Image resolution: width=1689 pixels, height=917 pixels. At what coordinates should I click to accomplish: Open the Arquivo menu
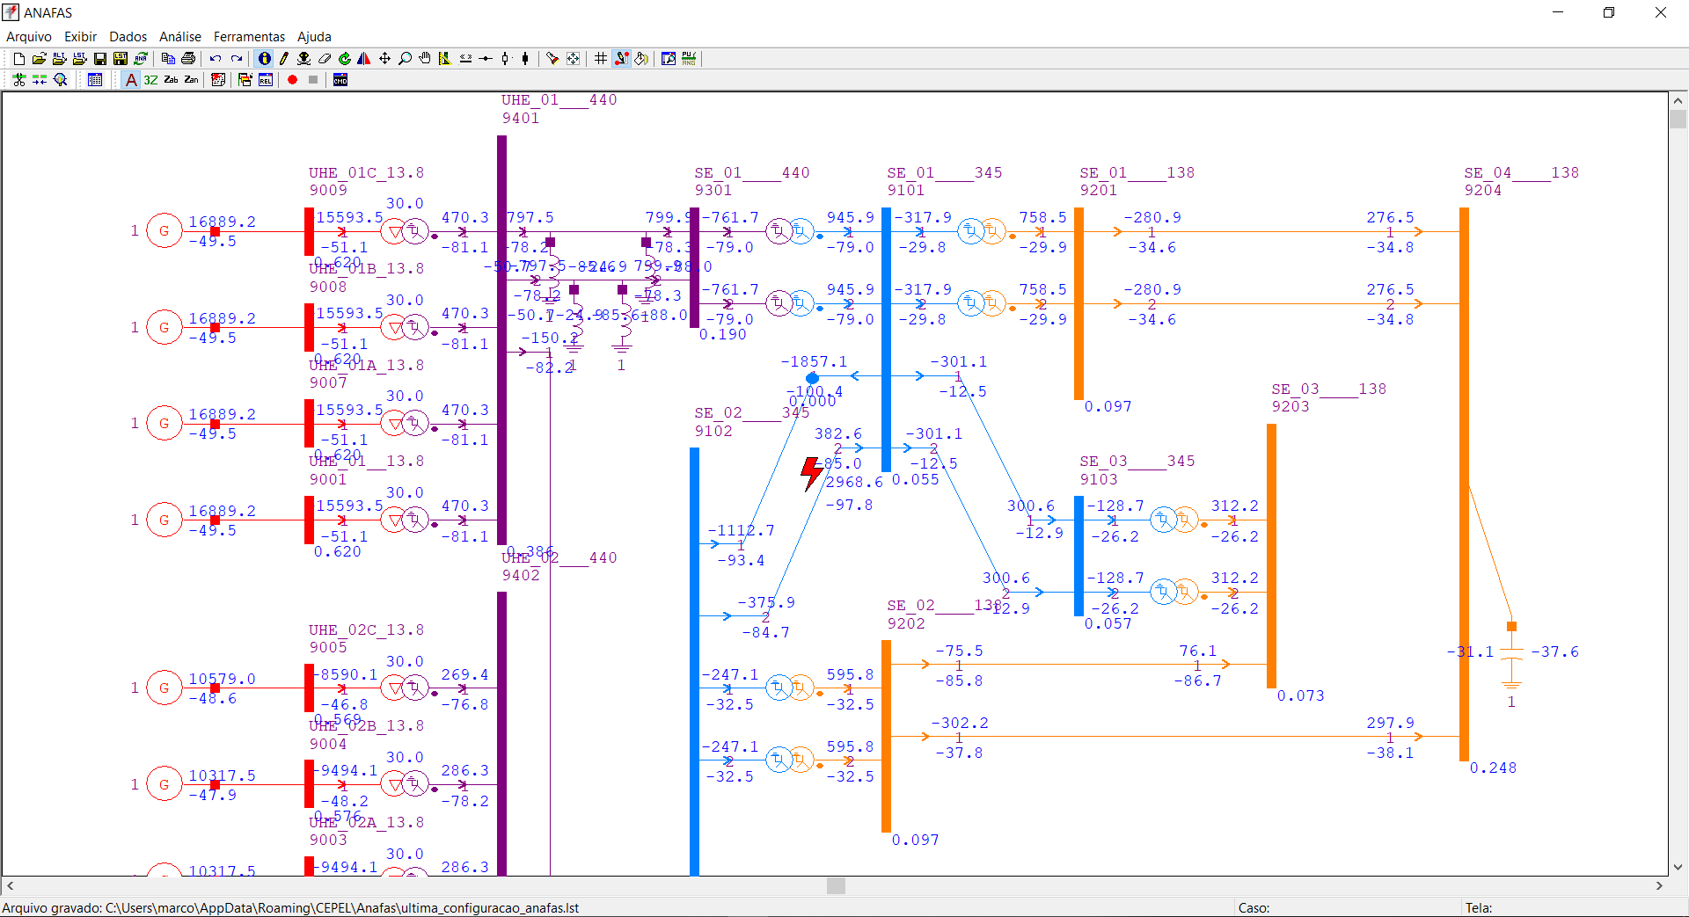29,37
